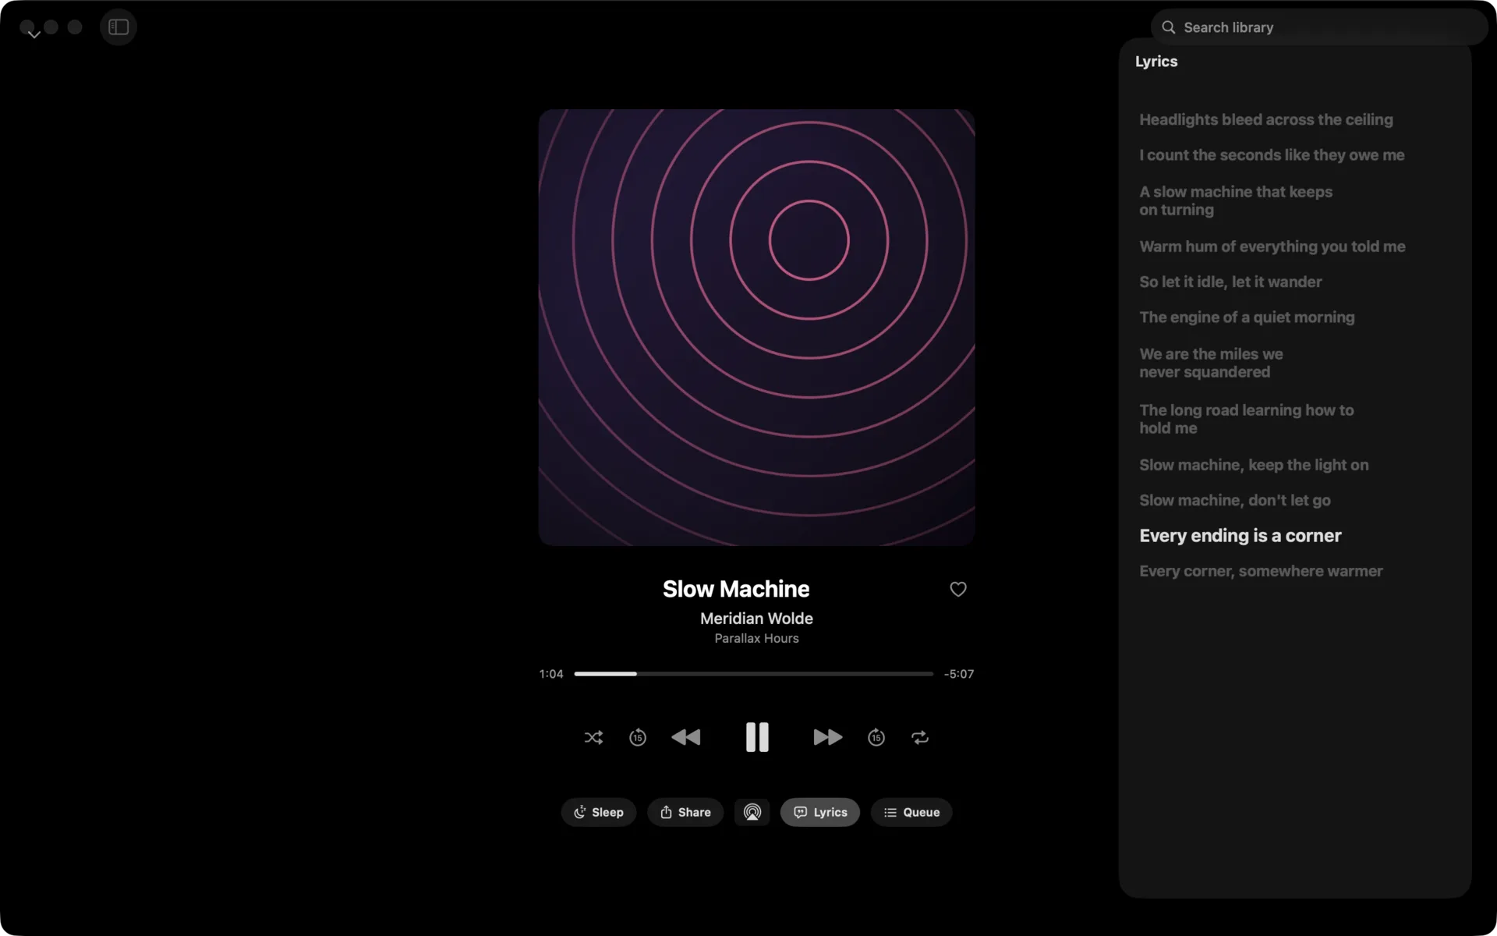Pause the current song
1497x936 pixels.
pyautogui.click(x=757, y=737)
